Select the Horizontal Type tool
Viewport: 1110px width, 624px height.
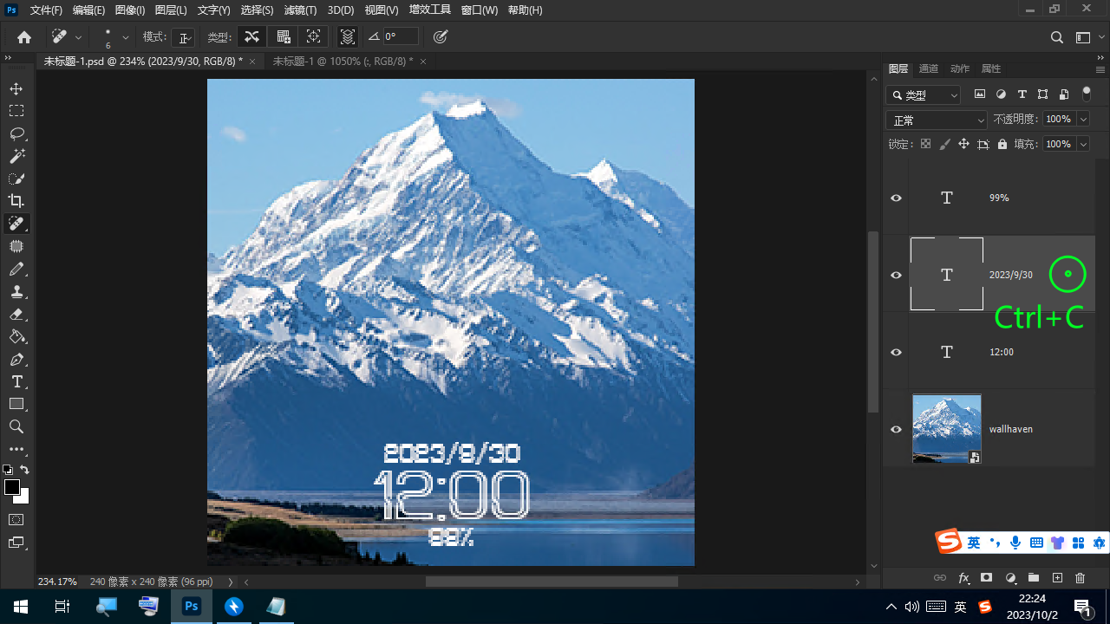tap(16, 381)
